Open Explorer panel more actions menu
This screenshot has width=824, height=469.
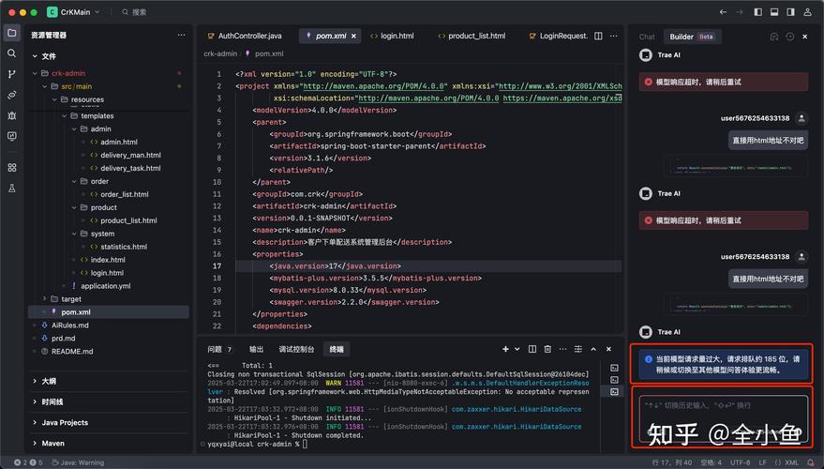[181, 36]
